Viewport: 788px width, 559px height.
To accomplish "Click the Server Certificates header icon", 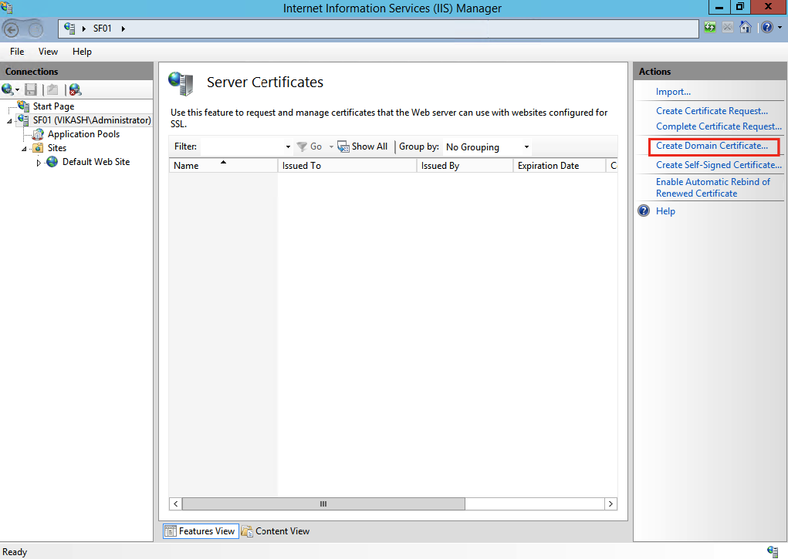I will (181, 83).
